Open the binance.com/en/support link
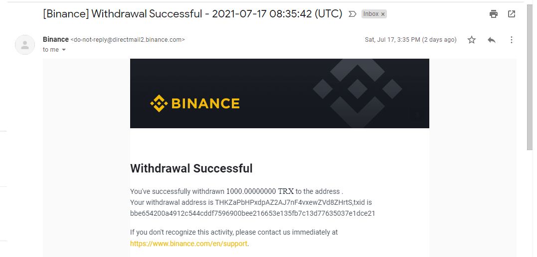 pos(189,244)
